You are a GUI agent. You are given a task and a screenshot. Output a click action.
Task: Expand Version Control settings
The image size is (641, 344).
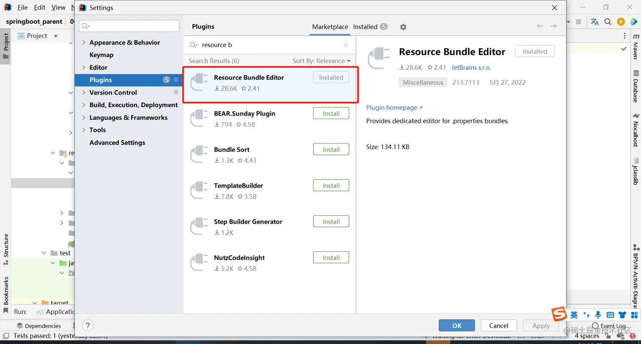[x=84, y=92]
